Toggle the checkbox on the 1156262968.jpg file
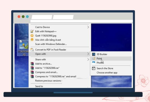 (x=20, y=41)
